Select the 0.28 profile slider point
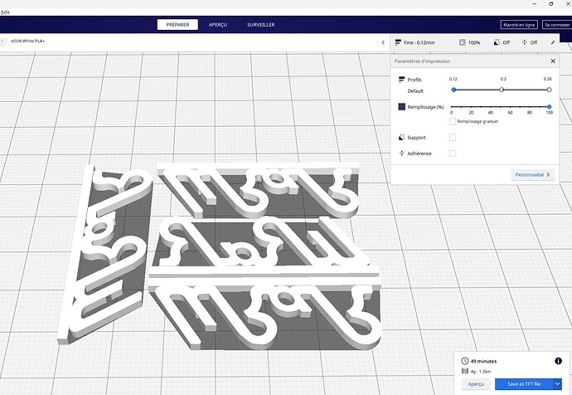 (549, 90)
